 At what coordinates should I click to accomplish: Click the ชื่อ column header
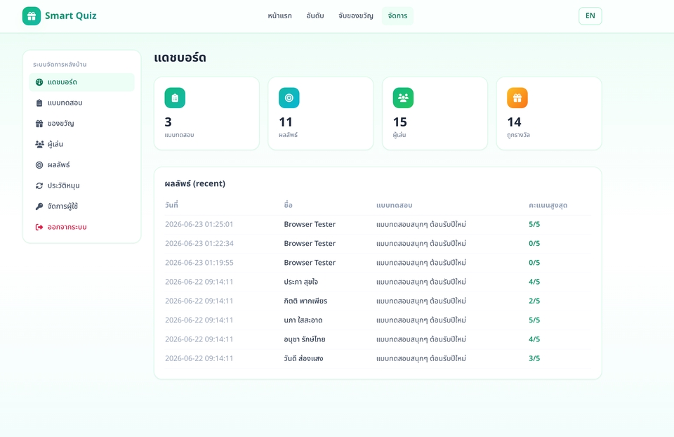(x=288, y=205)
